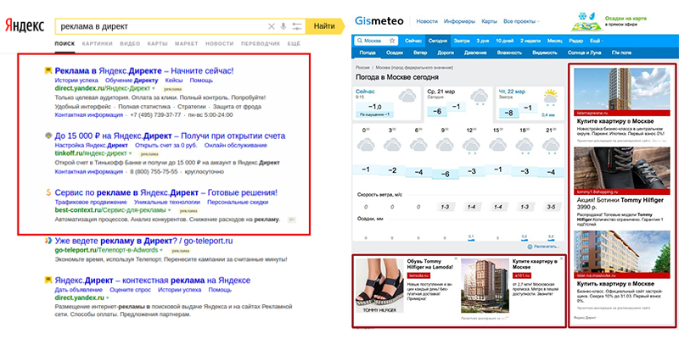Click the Осадки на карте promo link

tap(626, 19)
